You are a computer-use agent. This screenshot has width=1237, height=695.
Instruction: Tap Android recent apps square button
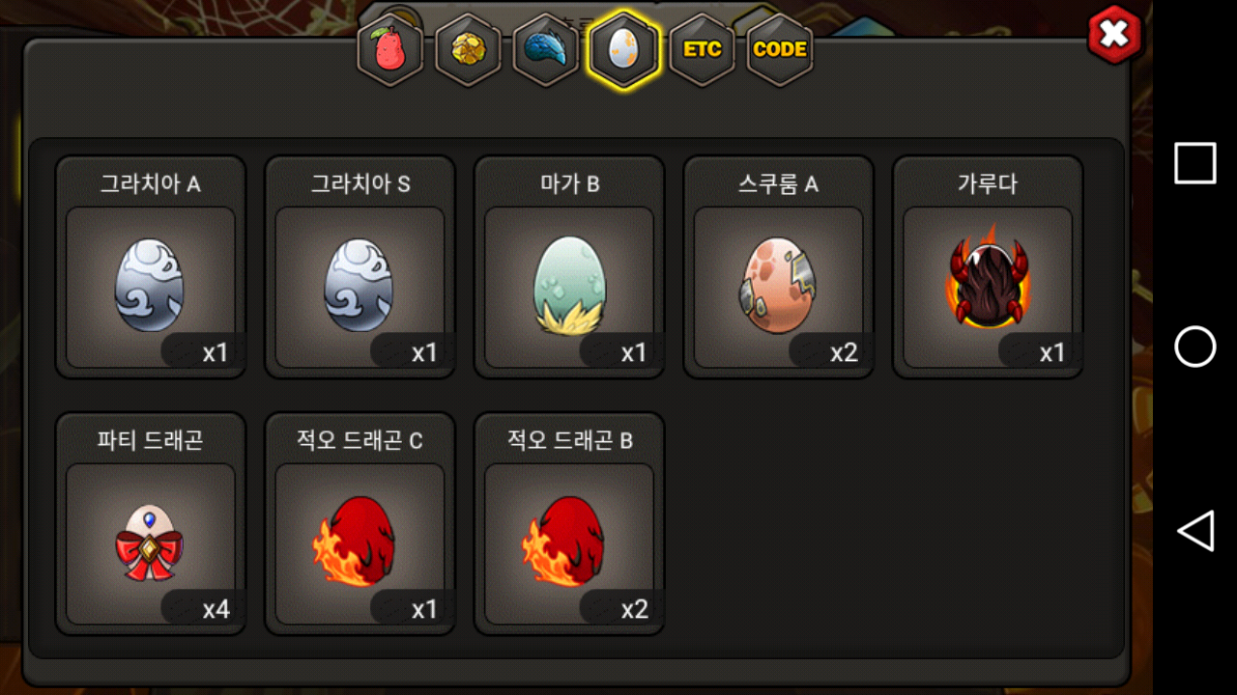1195,163
